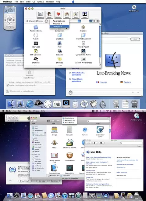The width and height of the screenshot is (146, 201).
Task: Pause the Music Player playback
Action: [9, 20]
